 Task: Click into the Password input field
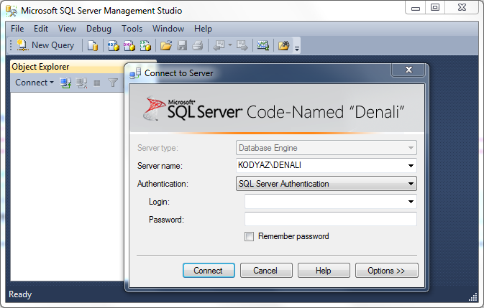click(x=331, y=220)
